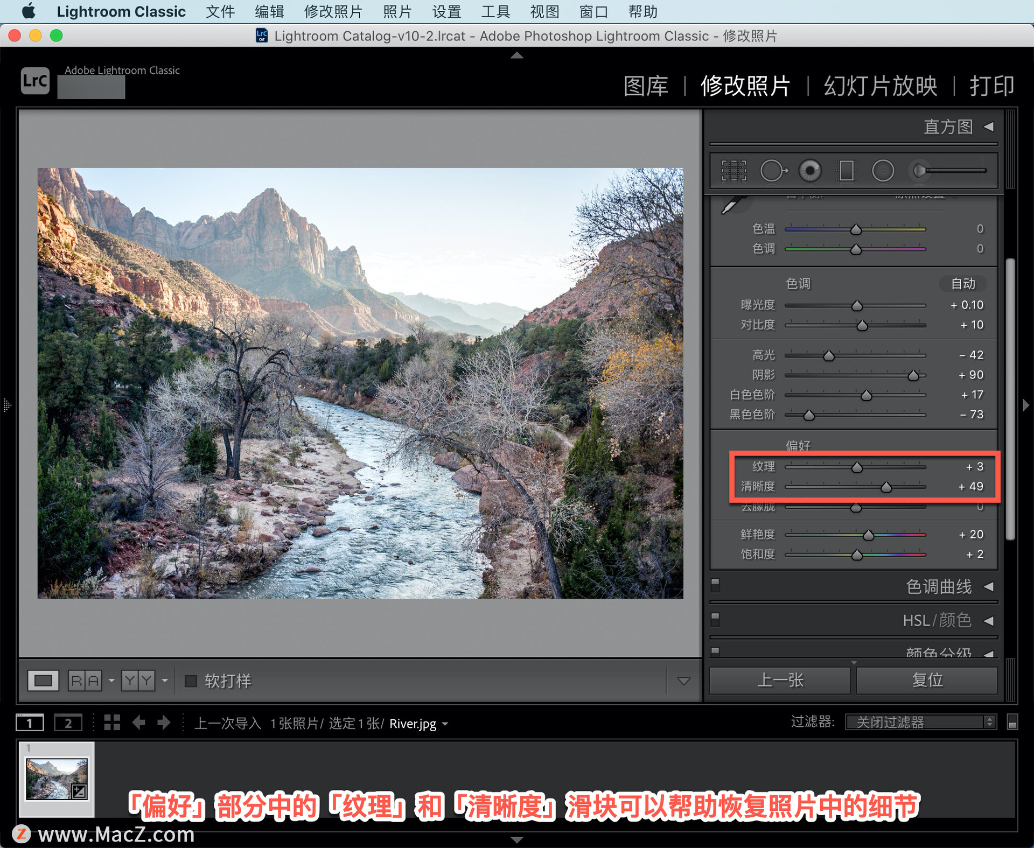Pick the white balance eyedropper
1034x848 pixels.
point(733,206)
